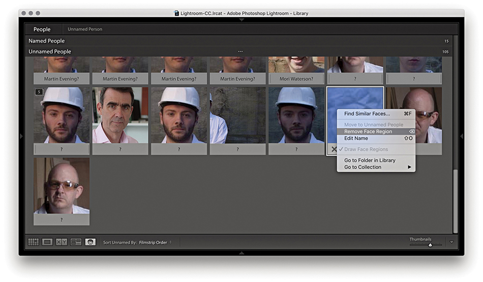Image resolution: width=483 pixels, height=282 pixels.
Task: Select Find Similar Faces menu item
Action: (367, 114)
